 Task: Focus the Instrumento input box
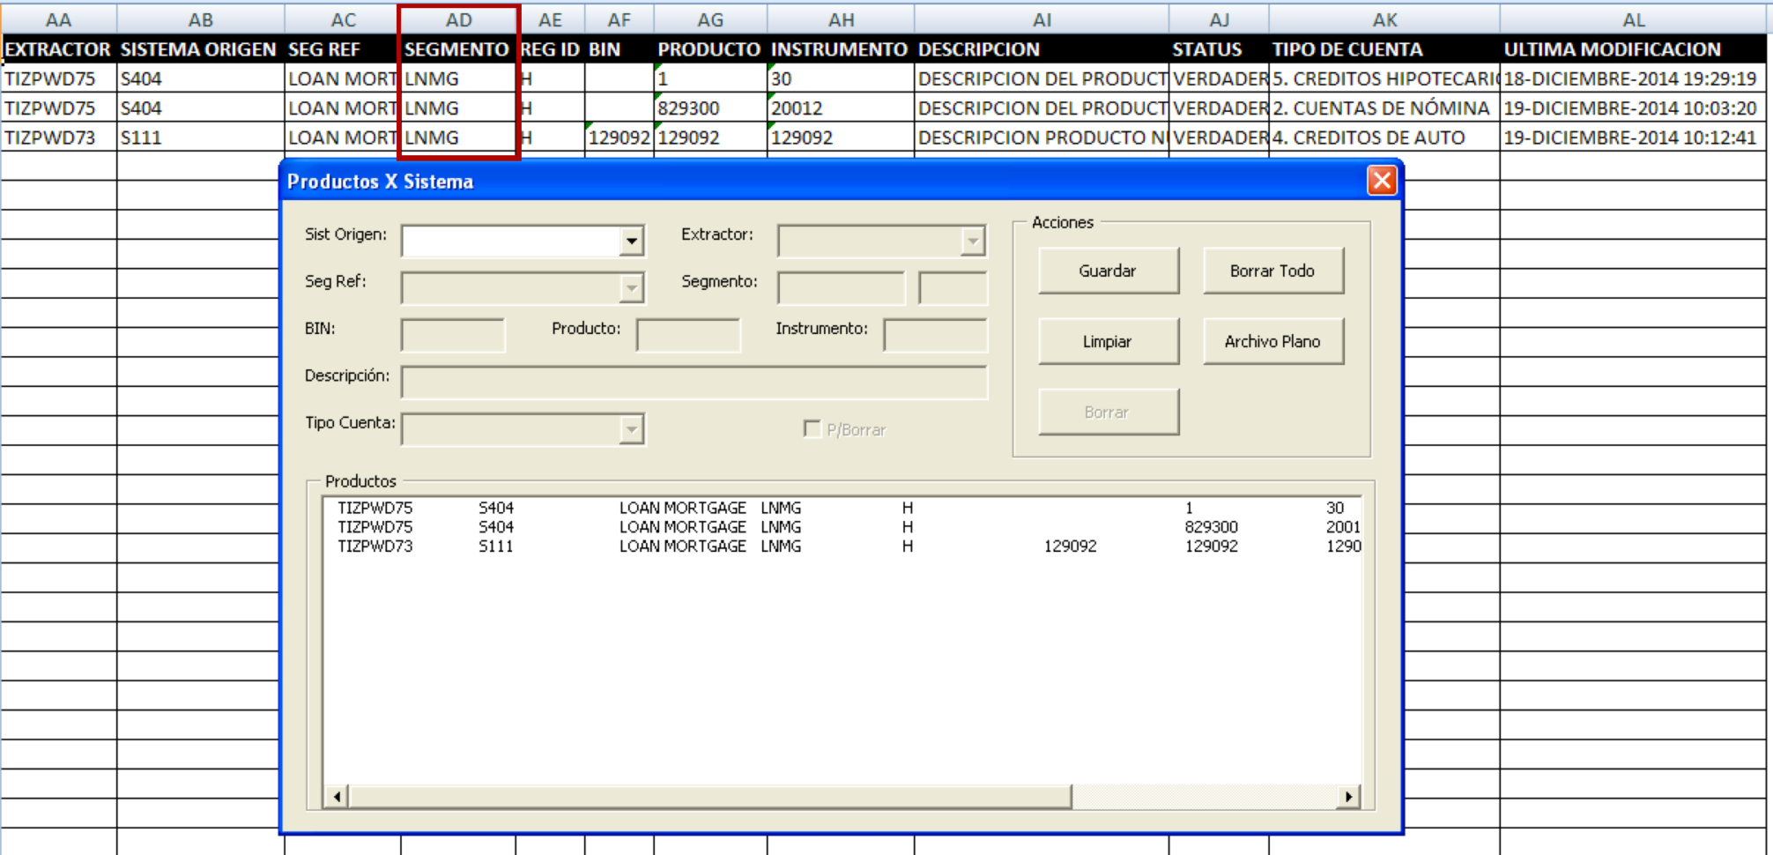pyautogui.click(x=936, y=335)
